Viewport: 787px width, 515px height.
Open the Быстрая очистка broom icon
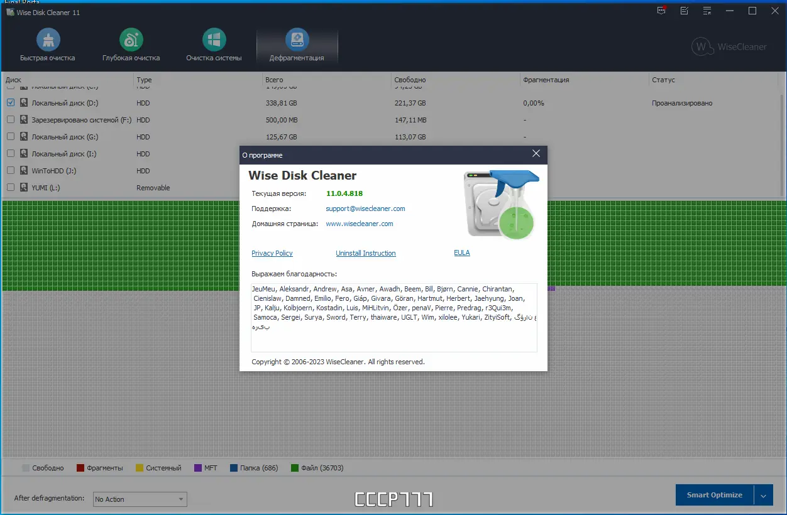tap(48, 40)
